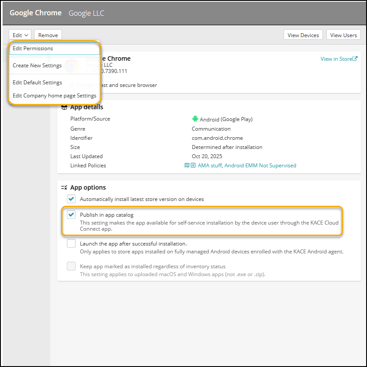Screen dimensions: 367x367
Task: Choose Create New Settings menu item
Action: point(37,66)
